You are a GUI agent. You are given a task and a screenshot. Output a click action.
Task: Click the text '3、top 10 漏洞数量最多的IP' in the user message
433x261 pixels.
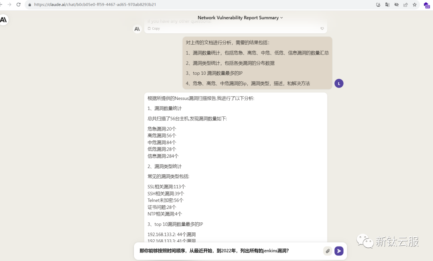tap(214, 73)
